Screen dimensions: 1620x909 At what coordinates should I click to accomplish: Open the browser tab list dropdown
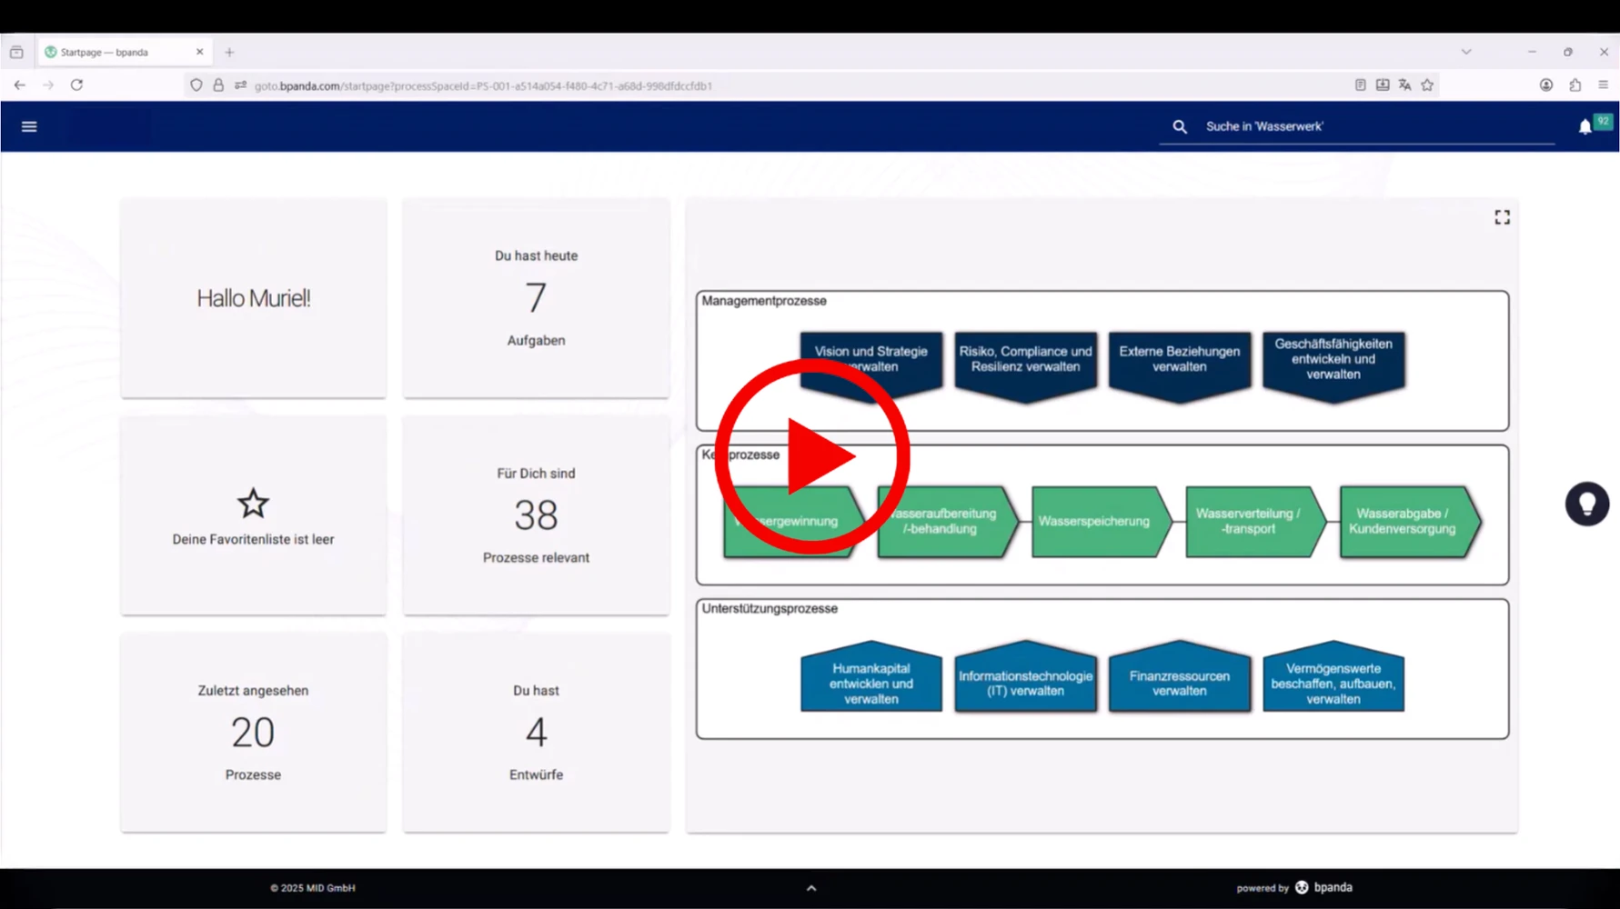pyautogui.click(x=1466, y=52)
